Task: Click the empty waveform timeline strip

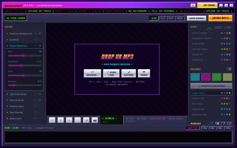Action: pos(118,137)
